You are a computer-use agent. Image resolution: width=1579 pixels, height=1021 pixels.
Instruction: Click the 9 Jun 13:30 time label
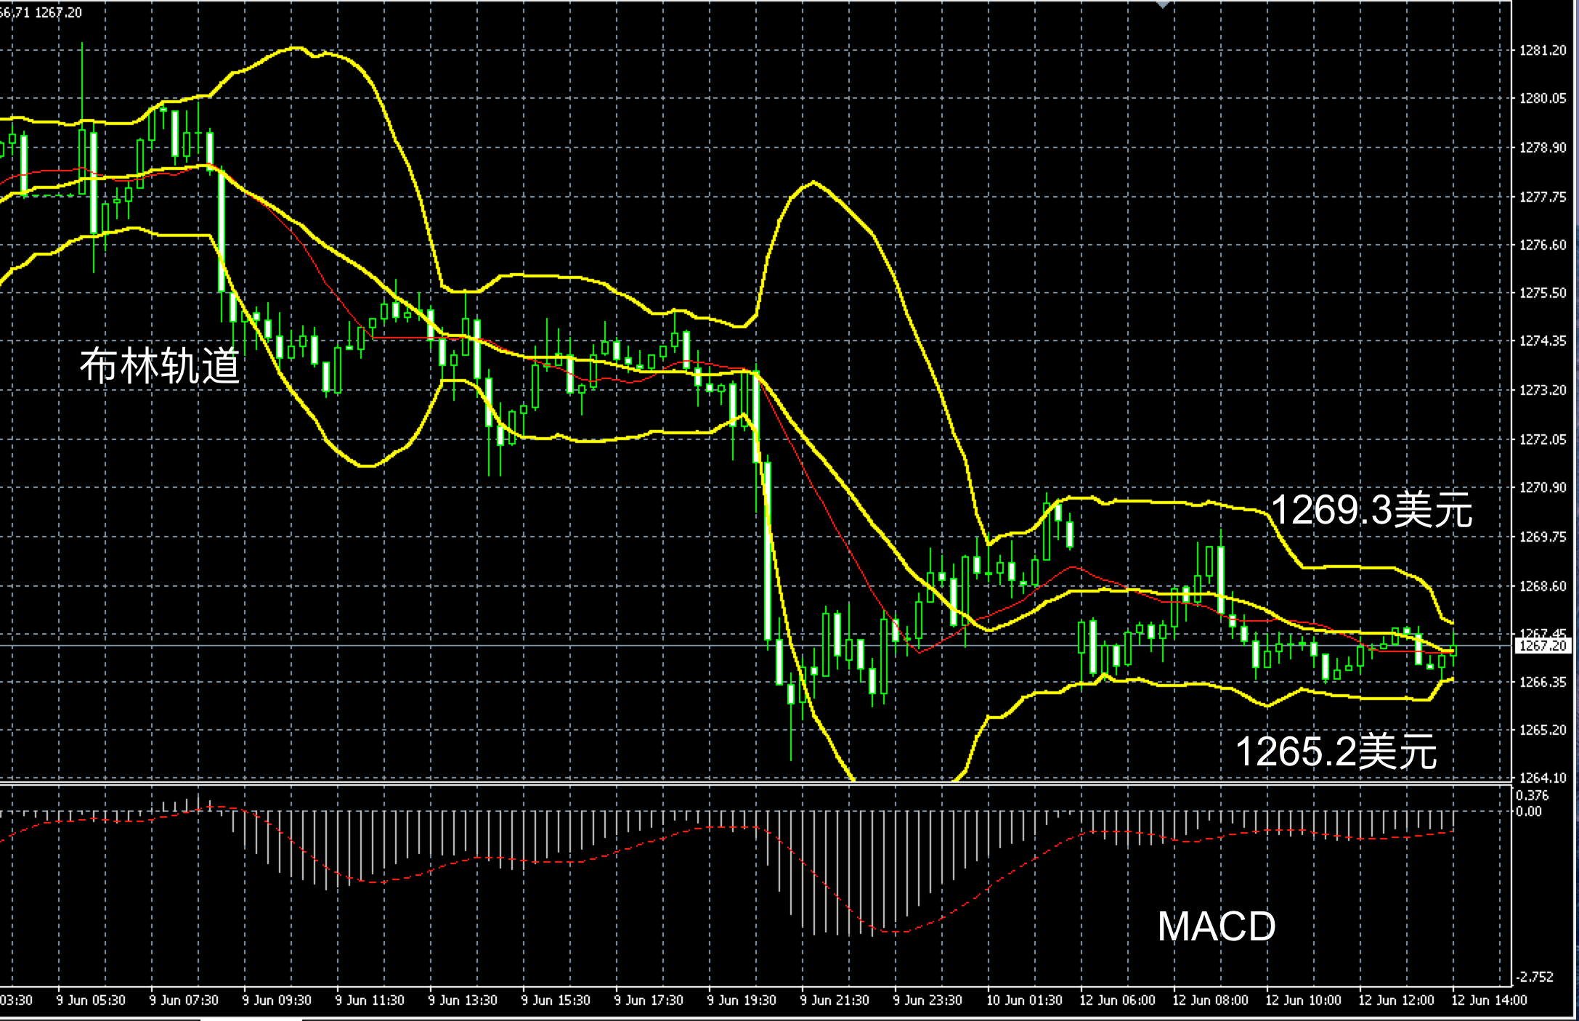[463, 1001]
